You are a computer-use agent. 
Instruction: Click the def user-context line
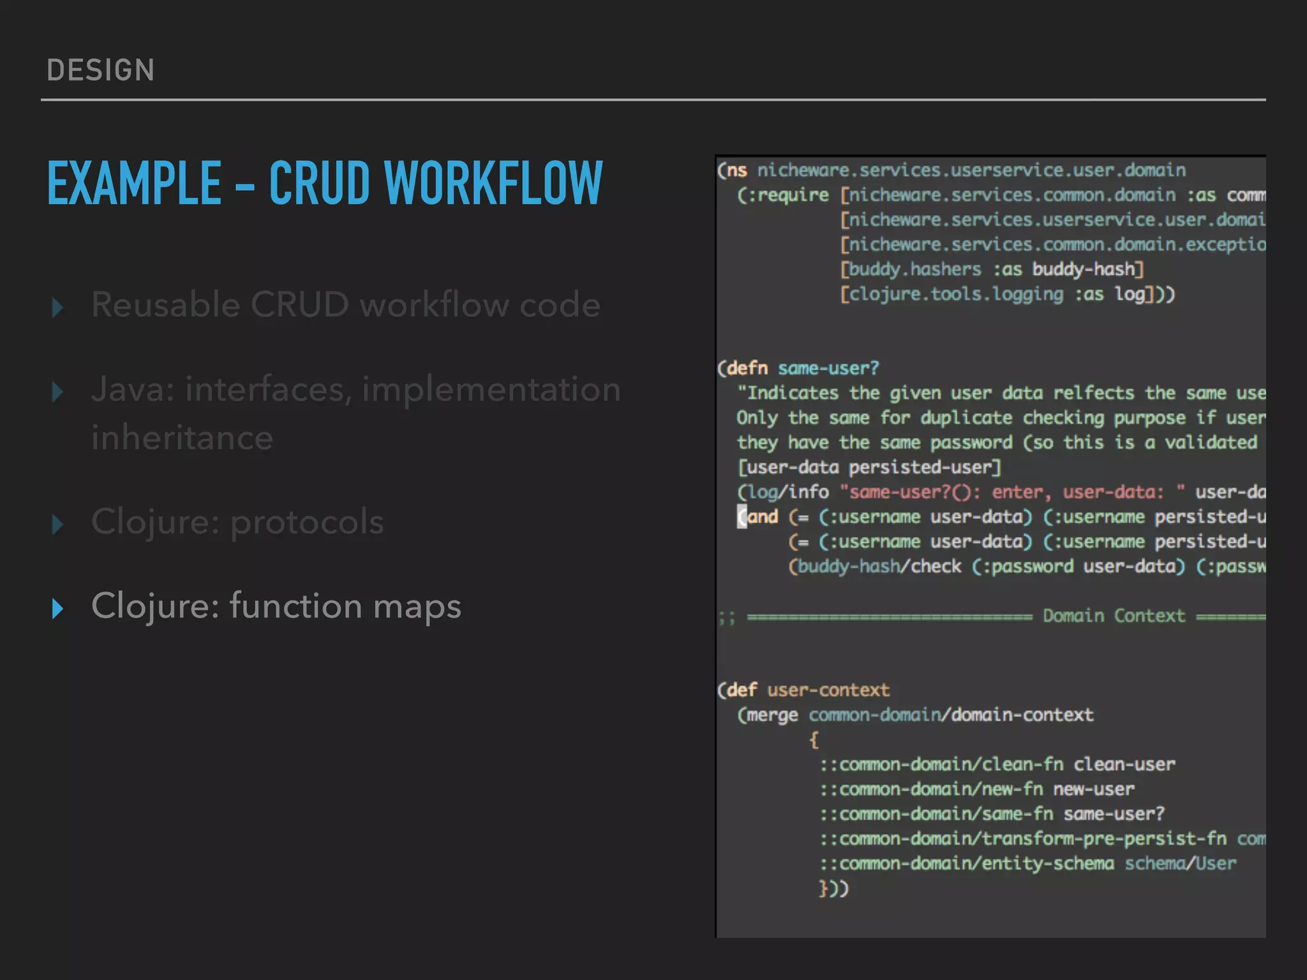pos(803,690)
